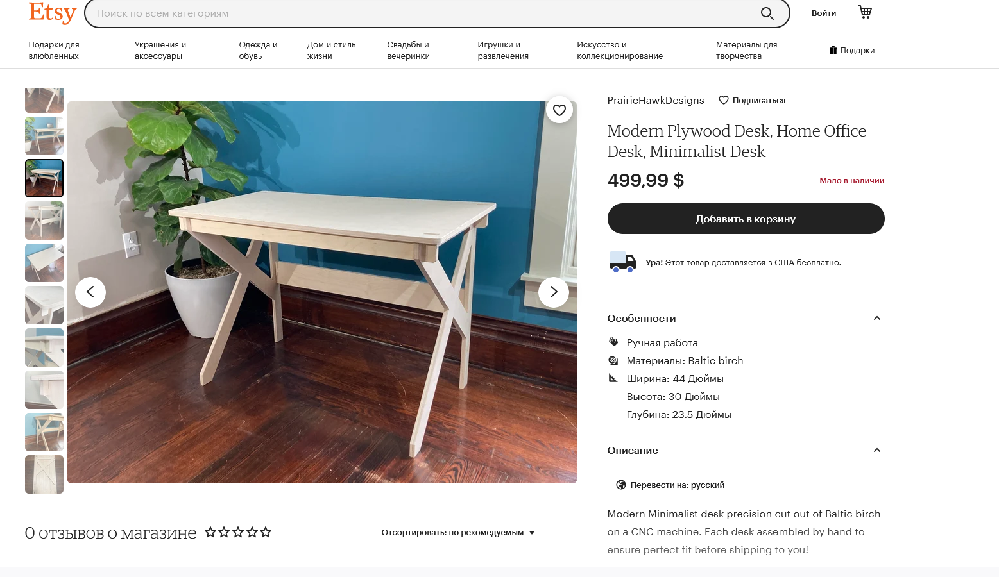Open Украшения и аксессуары category
This screenshot has height=577, width=999.
point(160,51)
